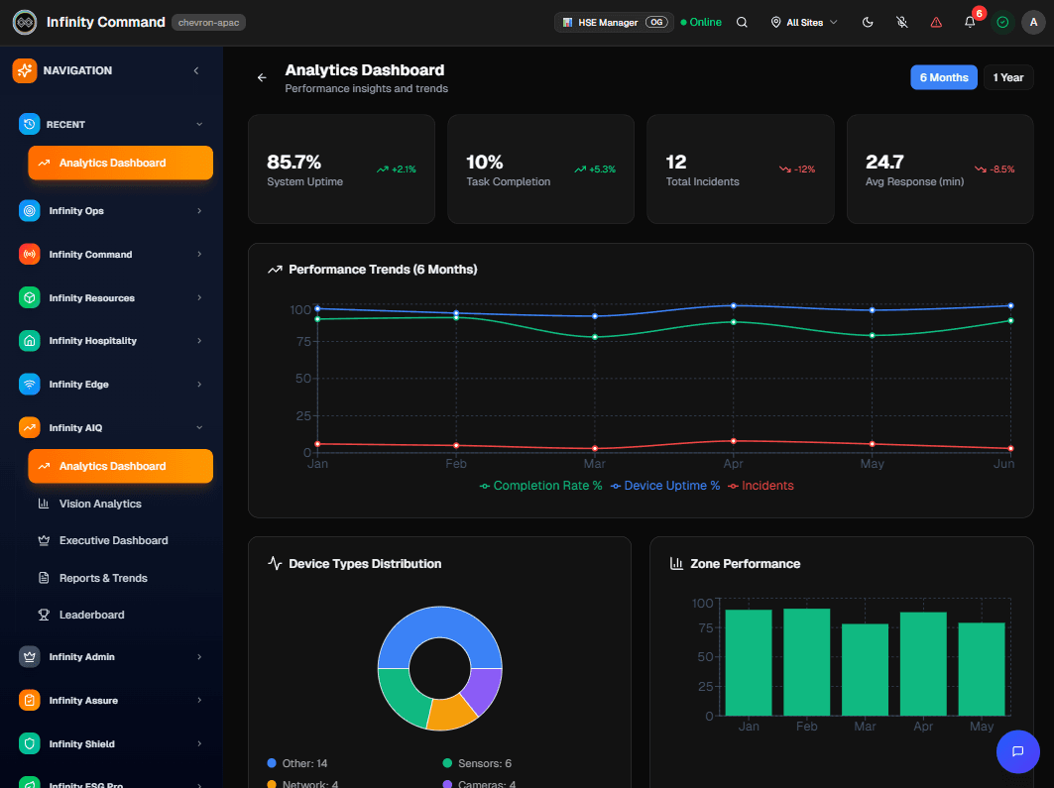Open Analytics Dashboard under Recent
This screenshot has height=788, width=1054.
coord(120,163)
